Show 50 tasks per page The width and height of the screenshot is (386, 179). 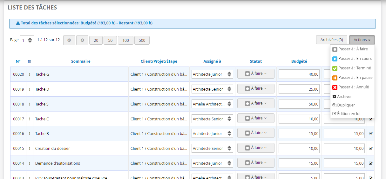110,40
